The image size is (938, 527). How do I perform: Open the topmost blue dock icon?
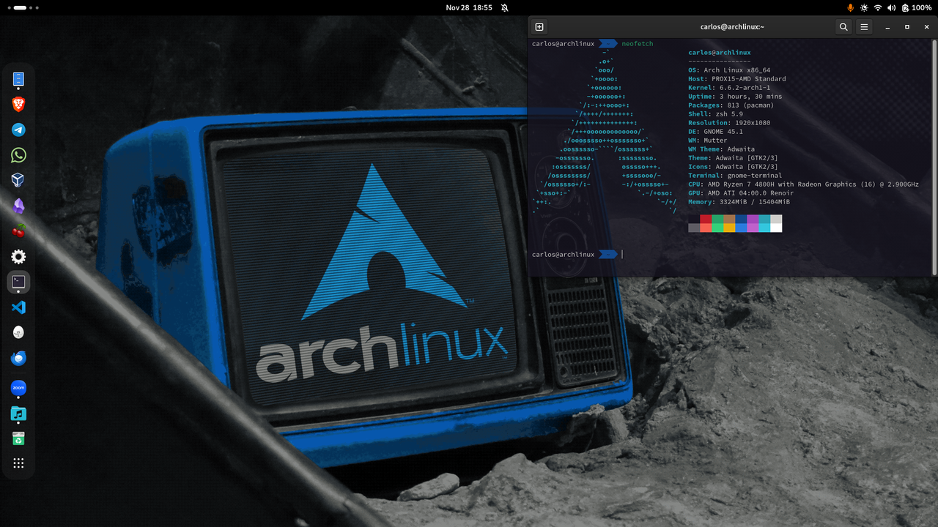(18, 78)
